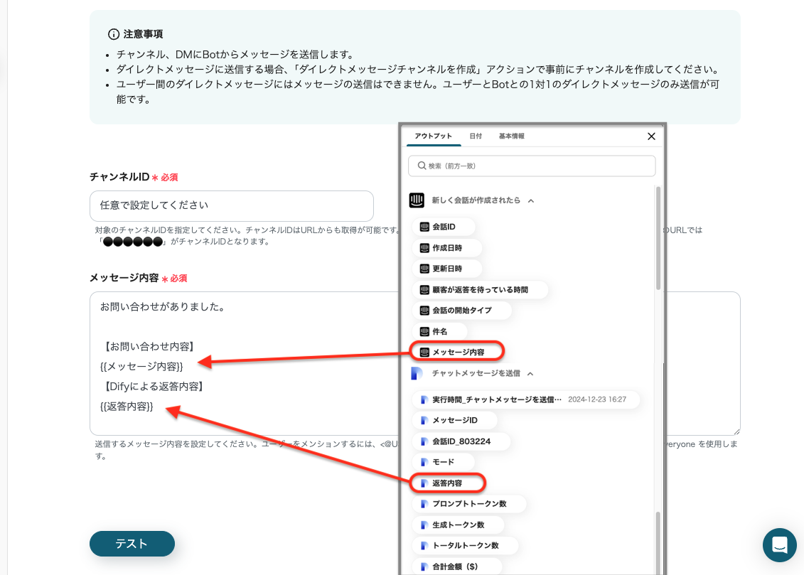Click the Dify icon on the 合計金額 chip

[x=424, y=566]
